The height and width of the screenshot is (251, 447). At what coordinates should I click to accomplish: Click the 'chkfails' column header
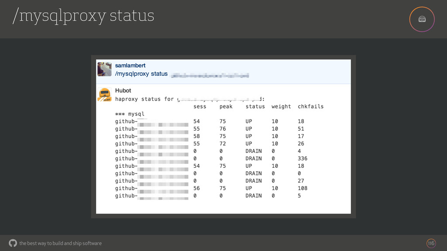pyautogui.click(x=311, y=106)
